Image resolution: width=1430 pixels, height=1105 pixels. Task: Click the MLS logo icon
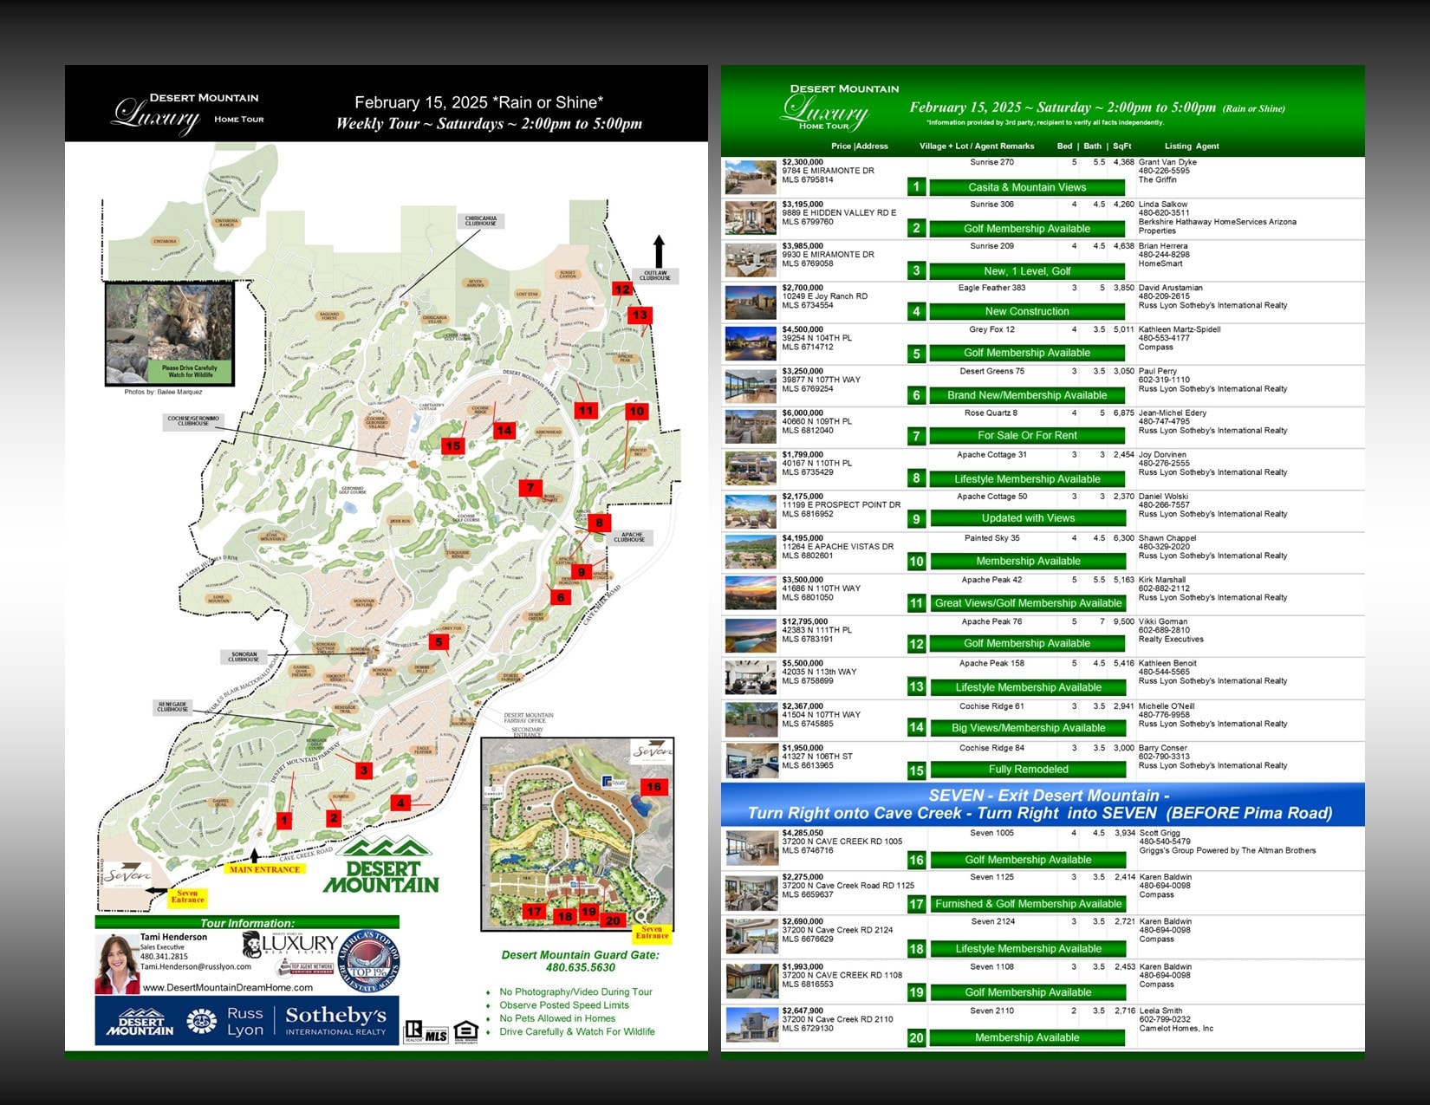pos(436,1035)
